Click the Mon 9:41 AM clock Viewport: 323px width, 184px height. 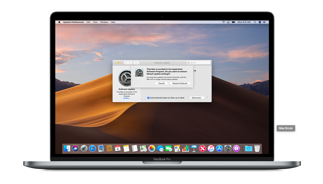(x=244, y=22)
